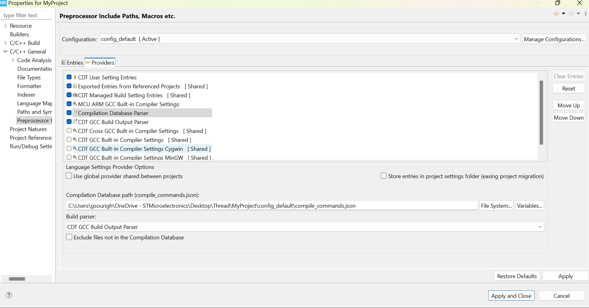Click the forward navigation arrow icon
This screenshot has width=589, height=308.
pos(571,14)
